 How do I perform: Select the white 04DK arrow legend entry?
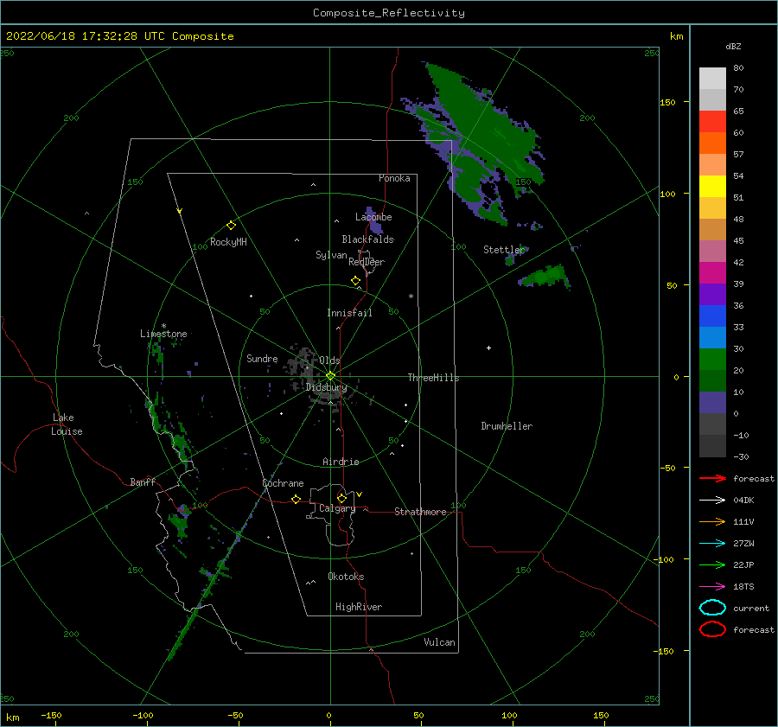click(x=712, y=500)
